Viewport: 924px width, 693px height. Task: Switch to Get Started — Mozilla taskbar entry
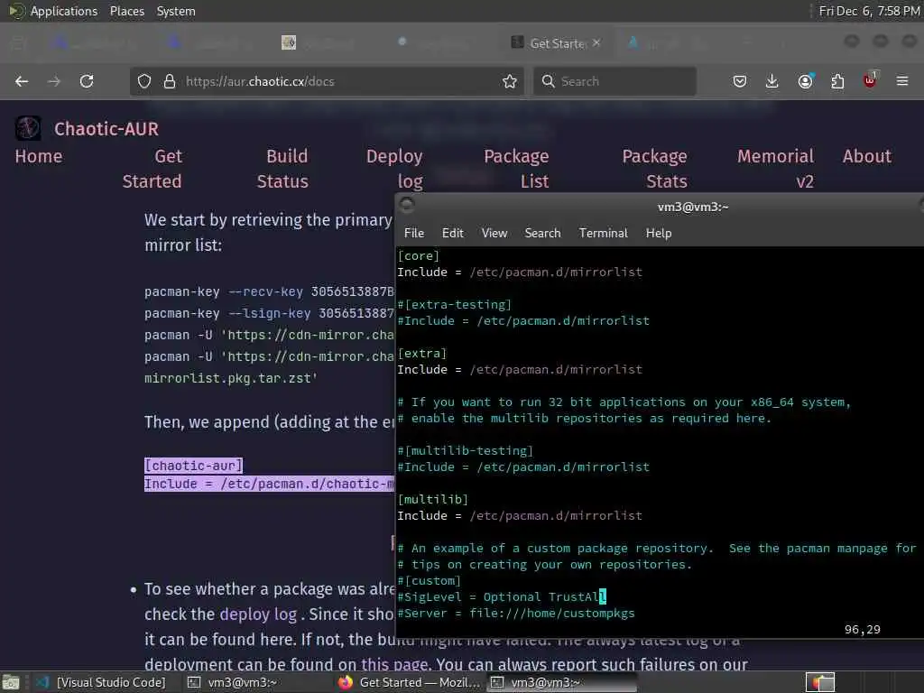[x=409, y=682]
